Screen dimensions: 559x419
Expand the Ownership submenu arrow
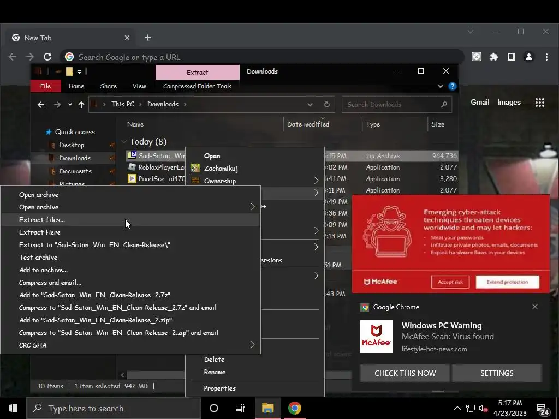[316, 181]
